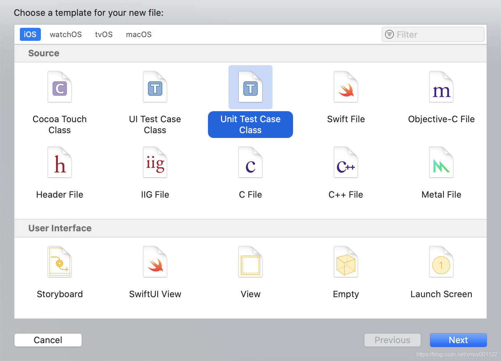Show the macOS templates tab
The height and width of the screenshot is (361, 501).
[139, 34]
